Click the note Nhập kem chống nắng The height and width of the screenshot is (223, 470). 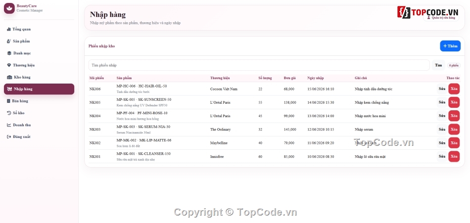[x=372, y=102]
